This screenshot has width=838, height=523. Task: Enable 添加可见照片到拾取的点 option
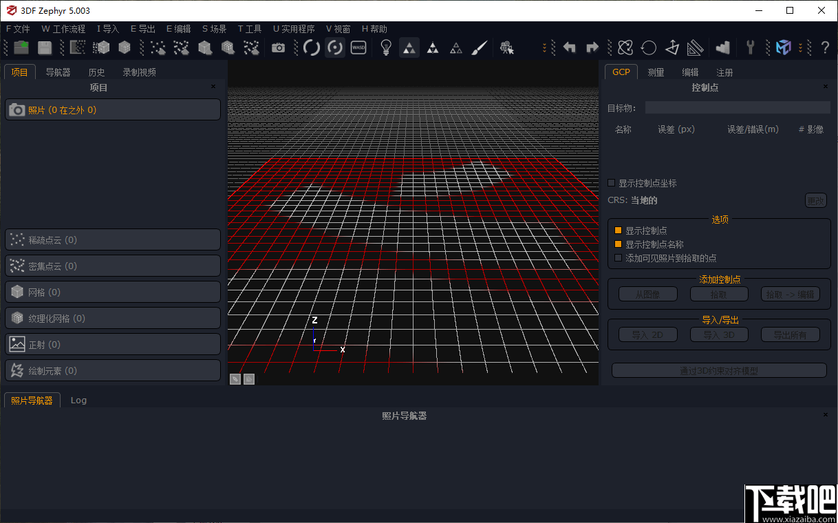tap(617, 258)
